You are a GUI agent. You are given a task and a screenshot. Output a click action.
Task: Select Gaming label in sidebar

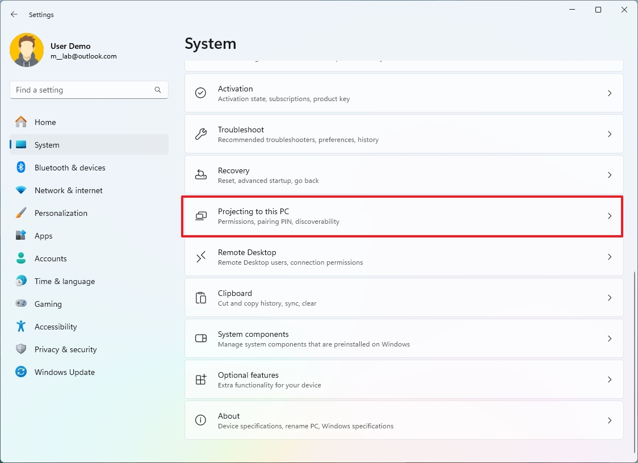48,304
